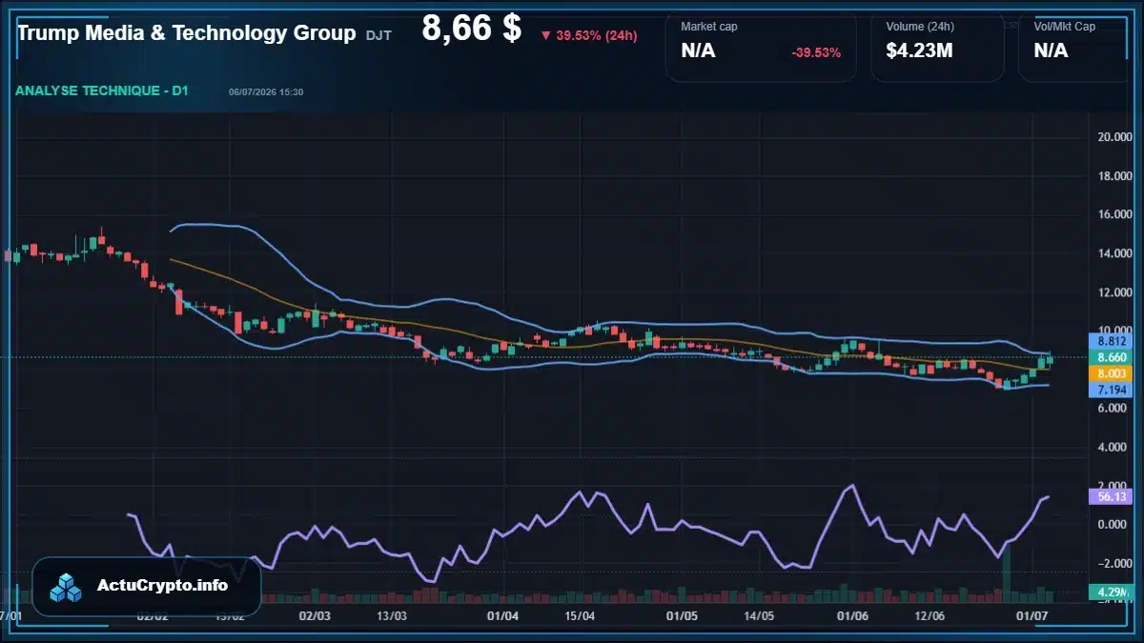The image size is (1144, 643).
Task: Select the Market cap N/A value
Action: pyautogui.click(x=698, y=50)
